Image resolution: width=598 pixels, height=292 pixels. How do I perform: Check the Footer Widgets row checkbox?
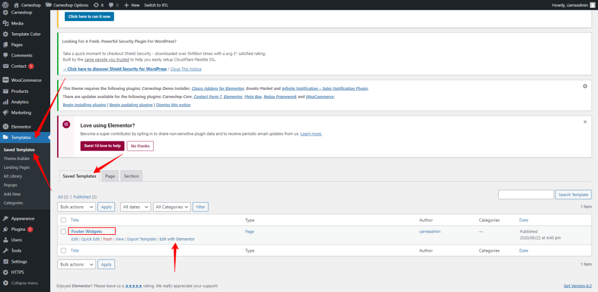click(63, 232)
